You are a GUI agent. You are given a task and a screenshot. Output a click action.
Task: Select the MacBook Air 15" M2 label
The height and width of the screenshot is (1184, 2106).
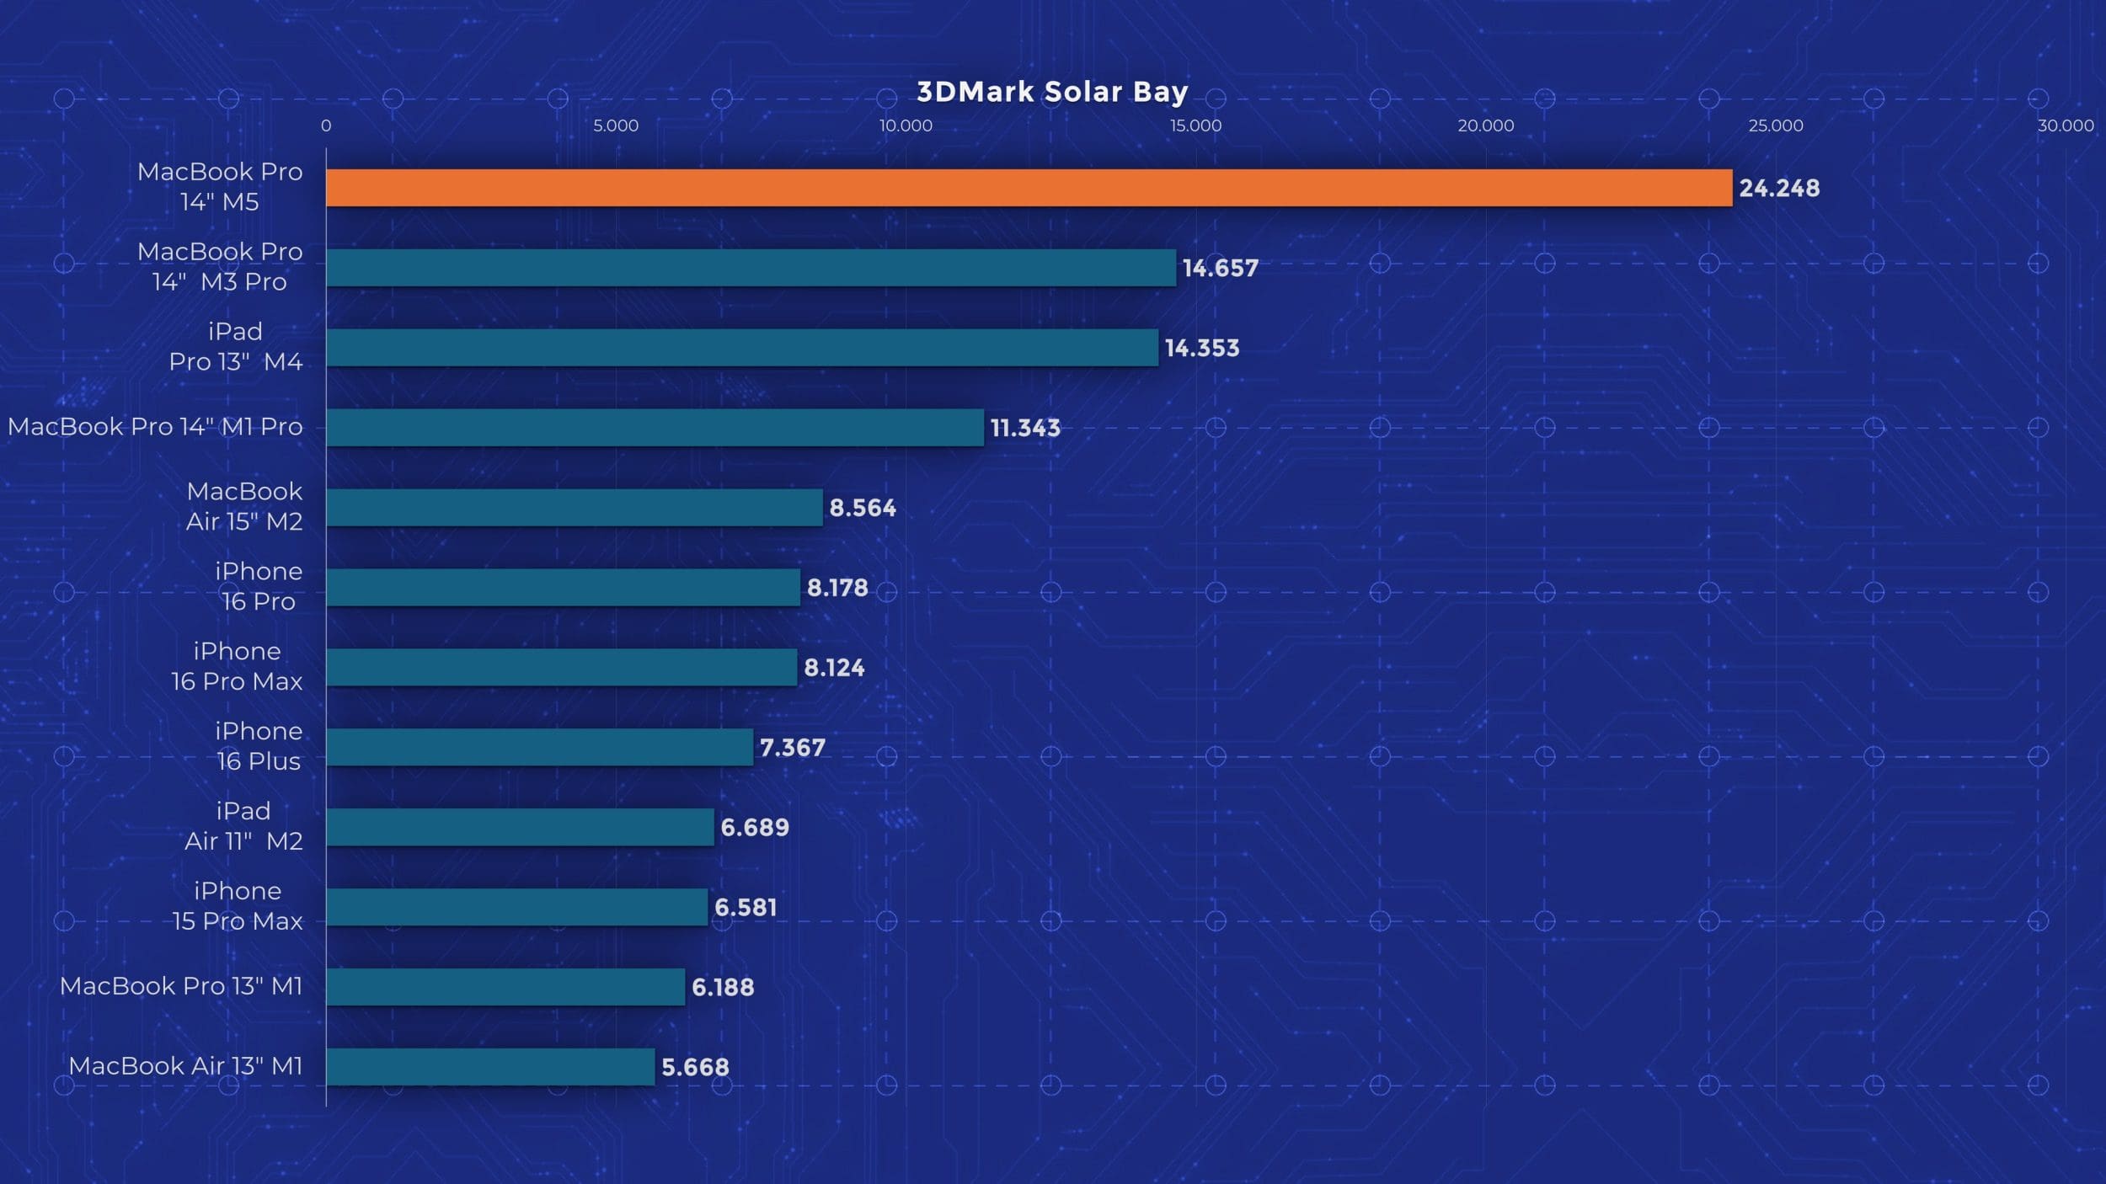click(x=244, y=506)
